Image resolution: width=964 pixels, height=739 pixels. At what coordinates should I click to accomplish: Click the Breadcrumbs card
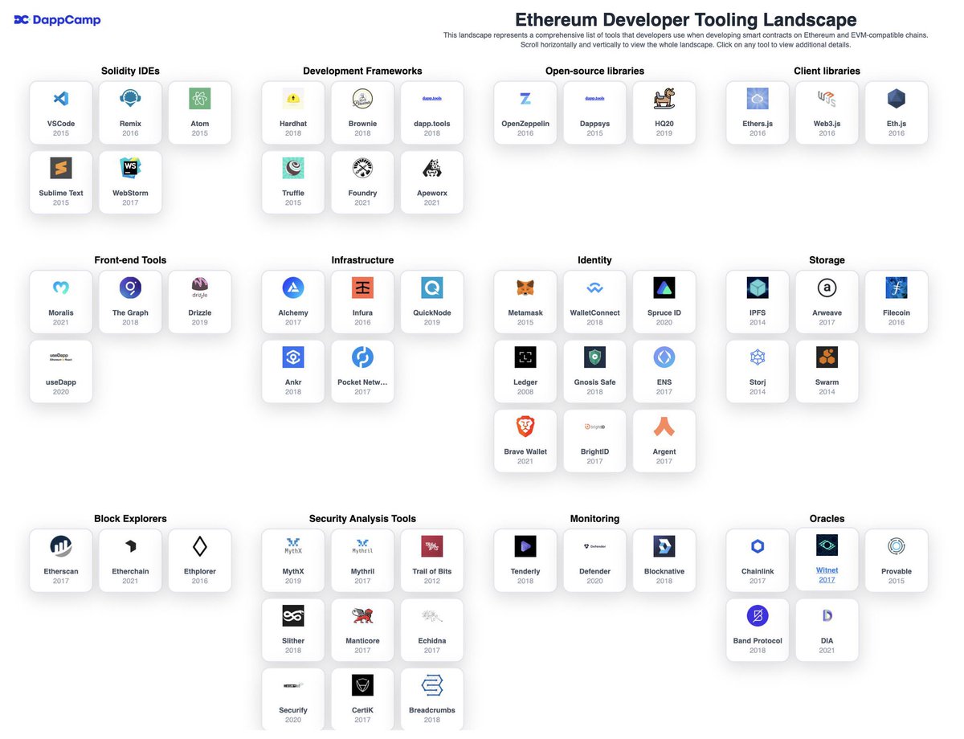[432, 699]
